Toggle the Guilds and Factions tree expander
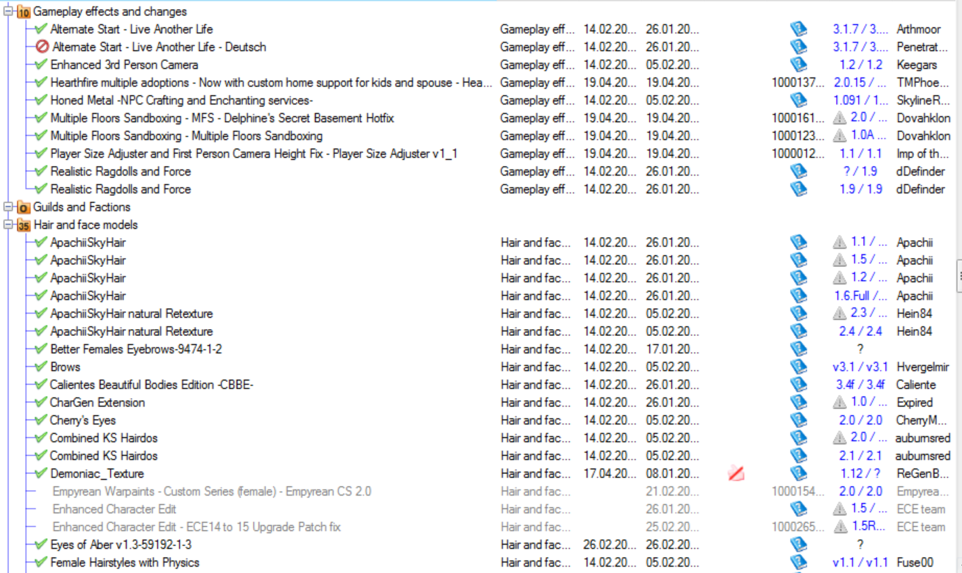 (x=8, y=207)
